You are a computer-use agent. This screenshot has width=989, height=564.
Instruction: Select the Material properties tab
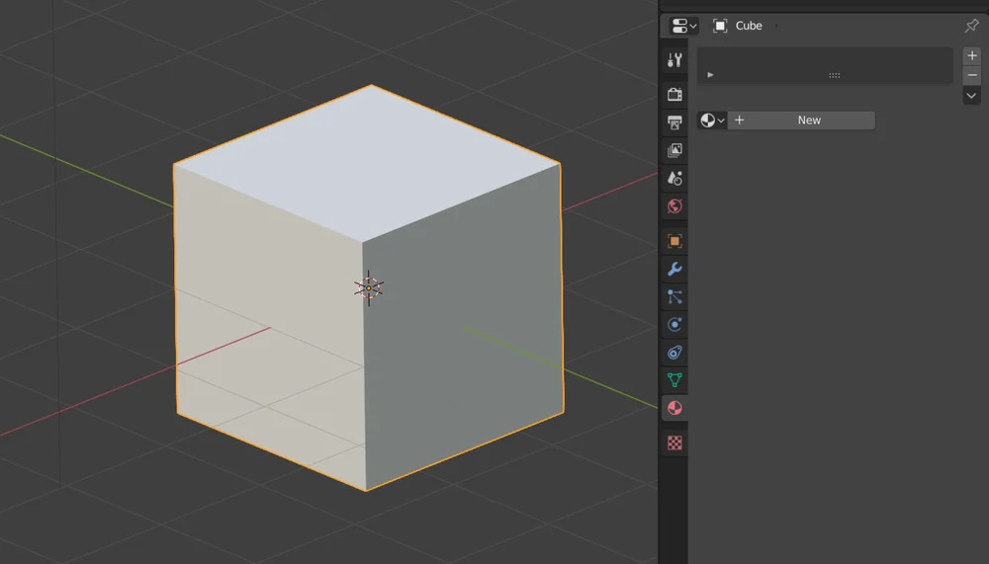(x=674, y=408)
